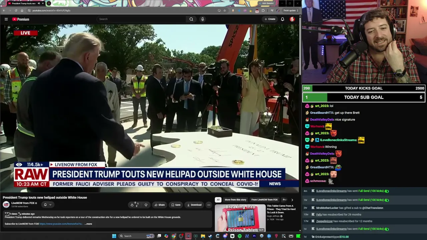
Task: Open Chrome from the taskbar
Action: point(173,236)
